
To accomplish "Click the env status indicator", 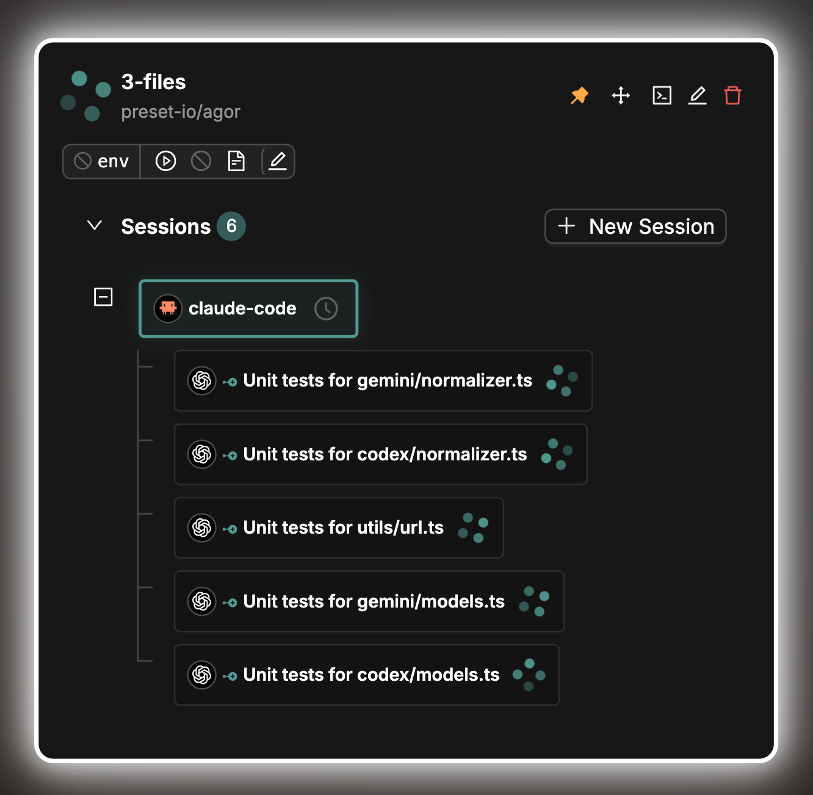I will coord(101,161).
